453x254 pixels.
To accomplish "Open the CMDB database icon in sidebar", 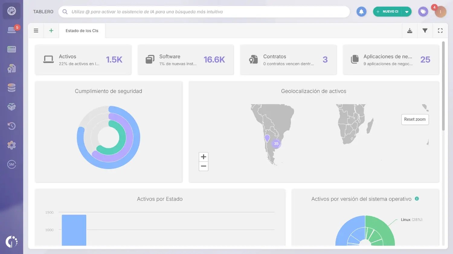I will [11, 87].
